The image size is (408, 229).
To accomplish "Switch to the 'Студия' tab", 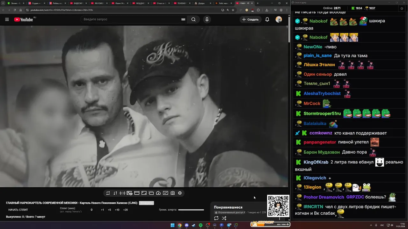I will tap(36, 3).
